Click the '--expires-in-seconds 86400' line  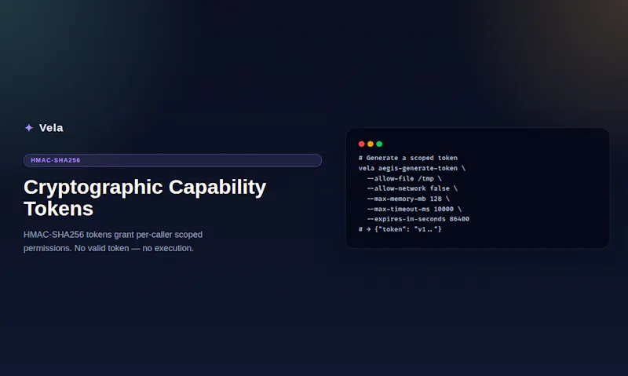coord(418,219)
